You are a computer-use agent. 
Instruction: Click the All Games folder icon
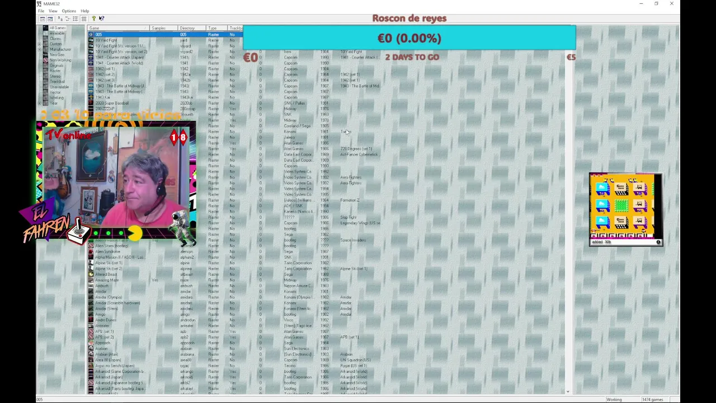(45, 28)
